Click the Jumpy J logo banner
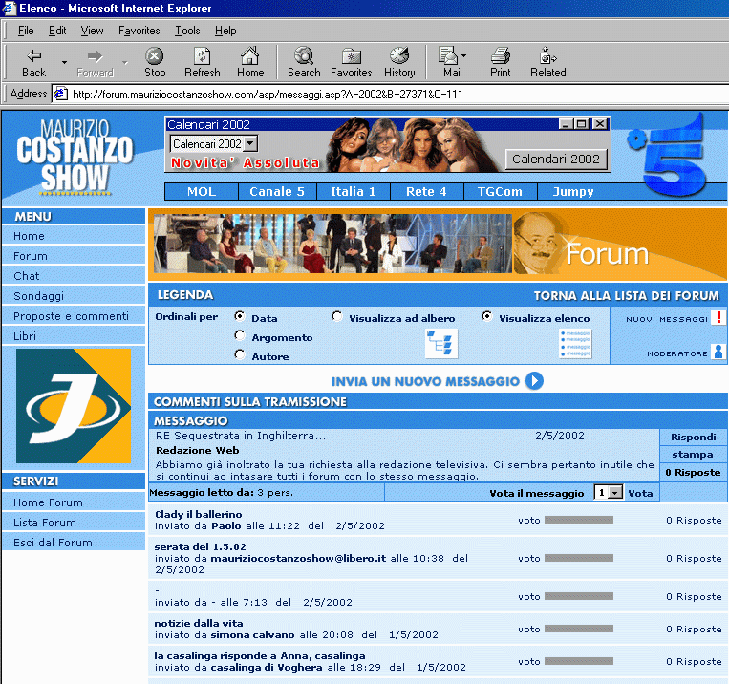The height and width of the screenshot is (684, 729). click(74, 405)
